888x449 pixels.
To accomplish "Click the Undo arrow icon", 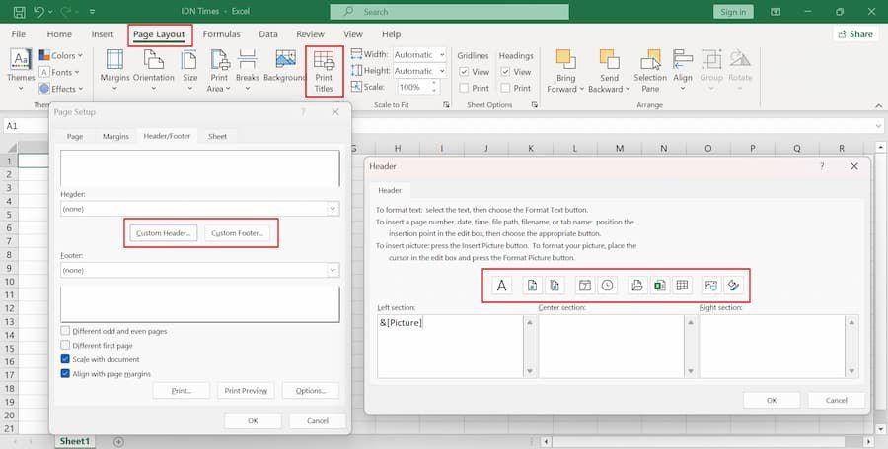I will click(x=38, y=11).
